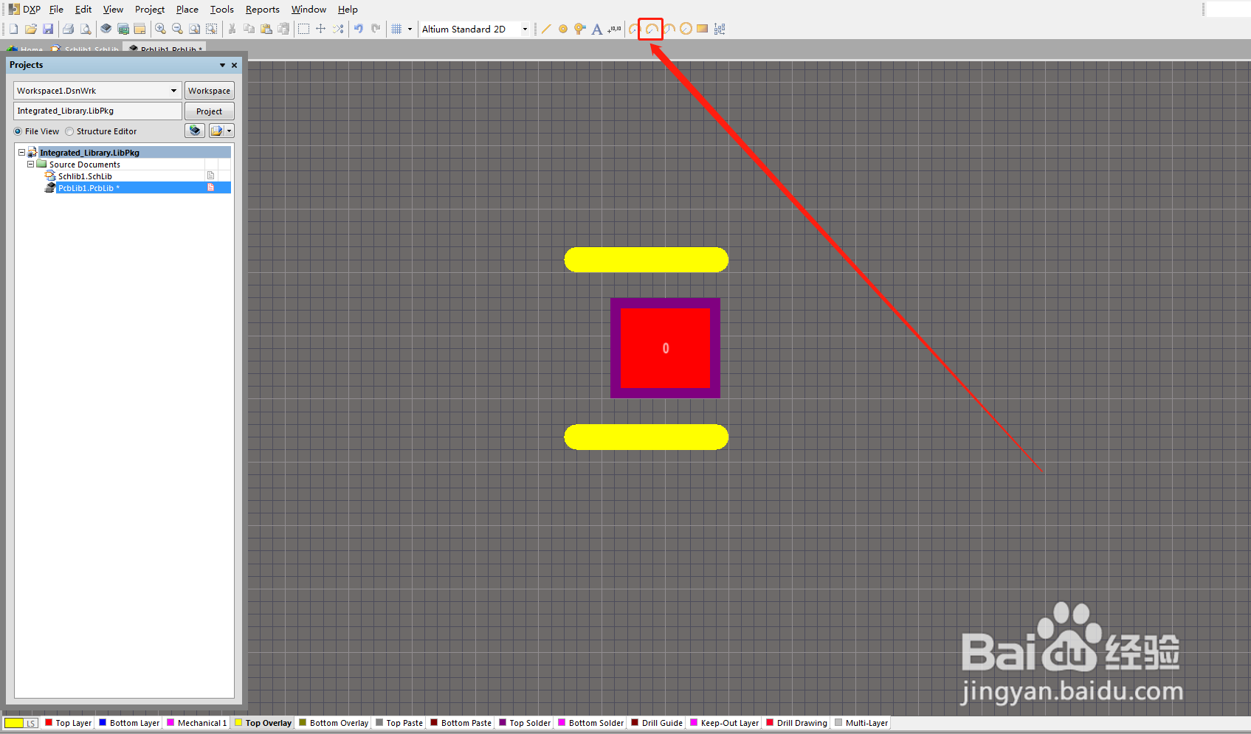Select the File View radio button
This screenshot has height=734, width=1251.
pyautogui.click(x=18, y=131)
